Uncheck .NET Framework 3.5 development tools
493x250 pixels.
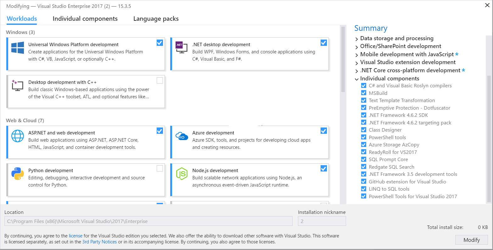364,174
